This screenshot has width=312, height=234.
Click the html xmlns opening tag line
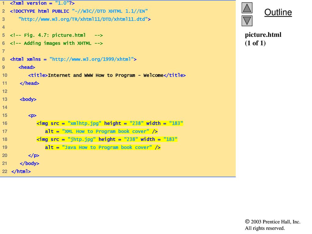pyautogui.click(x=73, y=59)
